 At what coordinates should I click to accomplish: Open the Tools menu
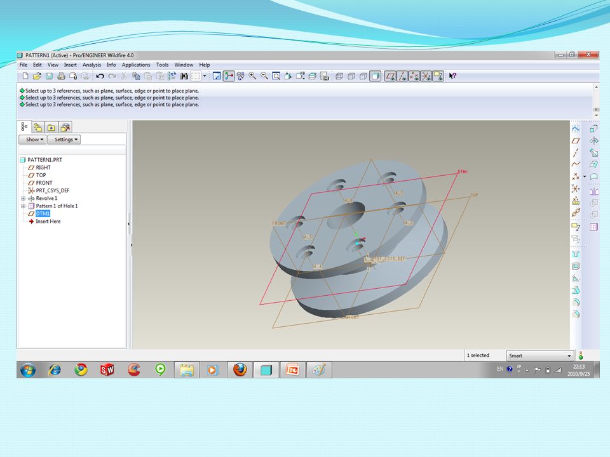point(162,65)
